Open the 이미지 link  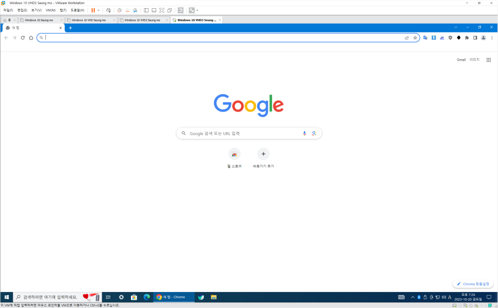click(x=474, y=60)
